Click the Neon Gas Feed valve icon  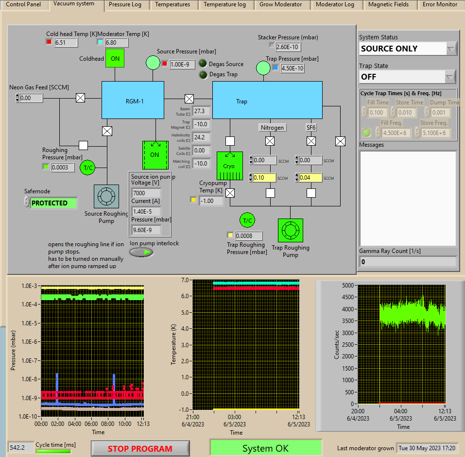coord(81,98)
